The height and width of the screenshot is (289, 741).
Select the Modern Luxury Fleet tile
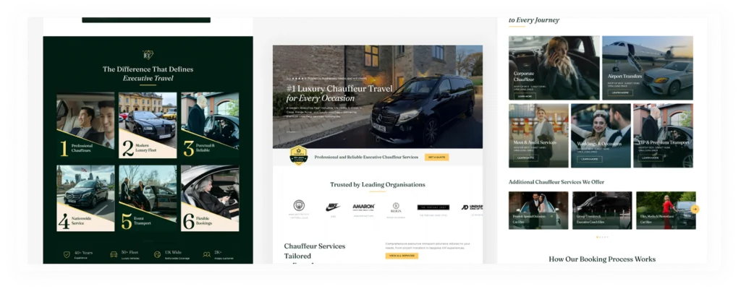point(148,125)
